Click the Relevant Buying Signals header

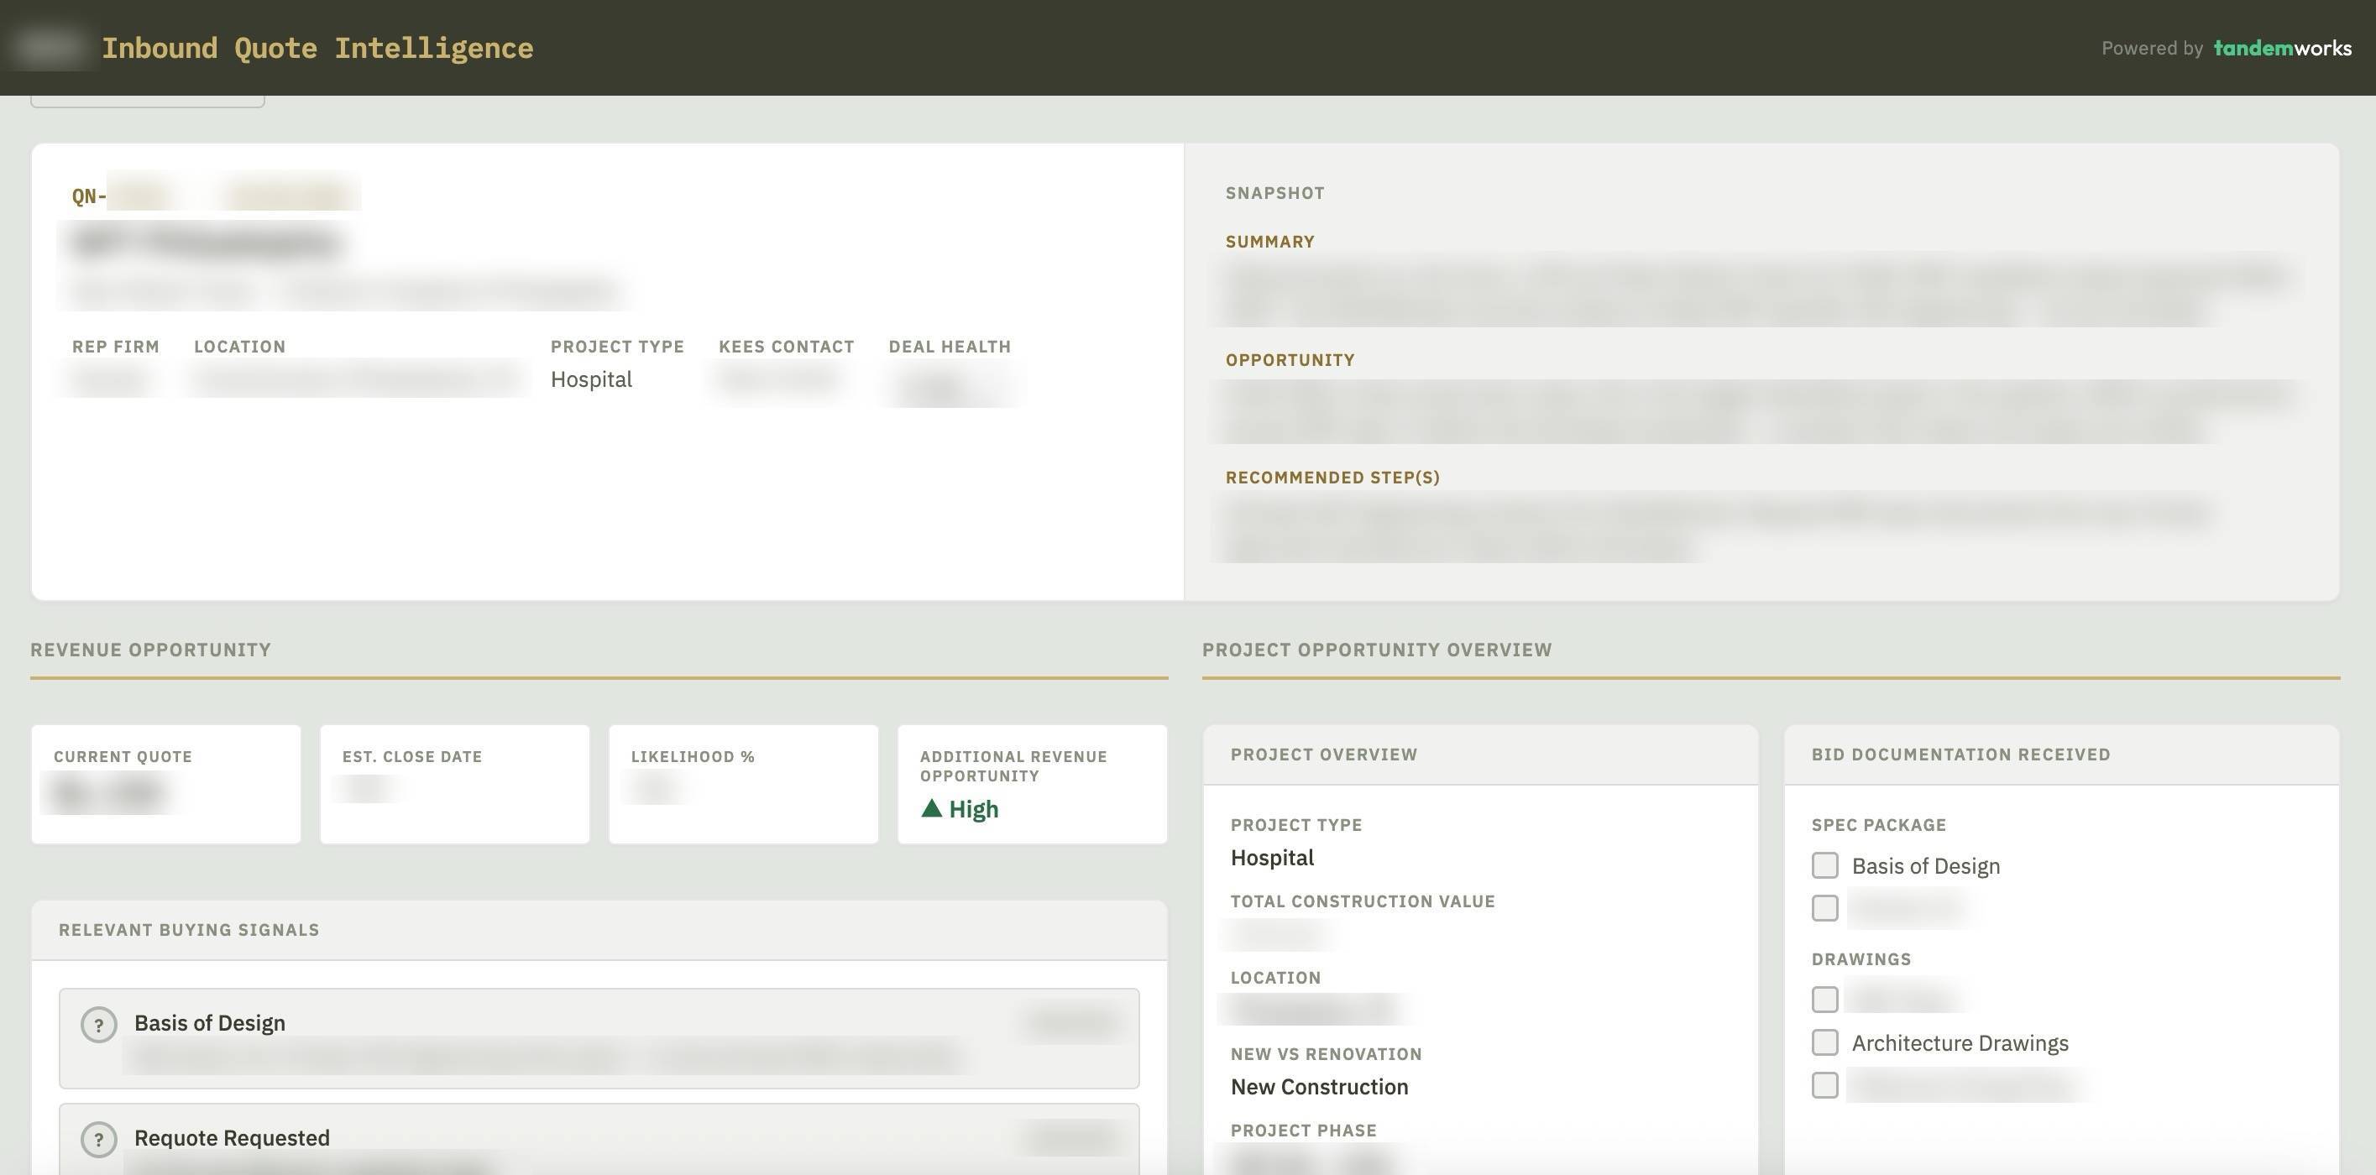(189, 930)
